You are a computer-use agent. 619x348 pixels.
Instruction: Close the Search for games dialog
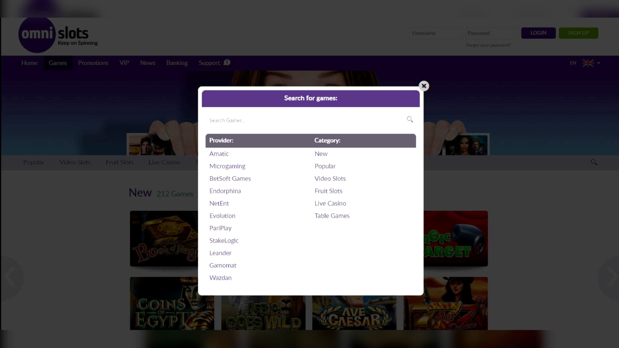424,86
